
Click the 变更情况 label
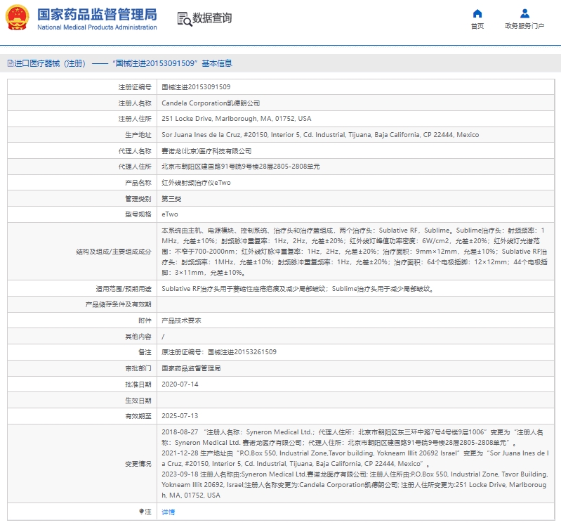coord(138,464)
